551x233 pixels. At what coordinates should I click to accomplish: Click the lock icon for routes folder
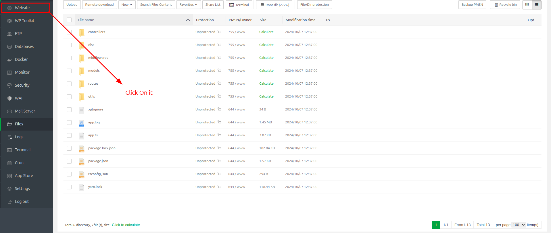(x=219, y=83)
